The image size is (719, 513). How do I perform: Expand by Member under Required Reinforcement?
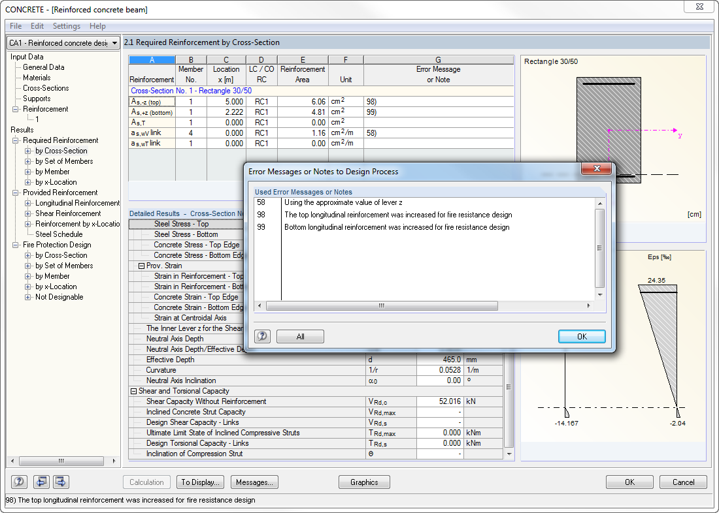tap(27, 172)
